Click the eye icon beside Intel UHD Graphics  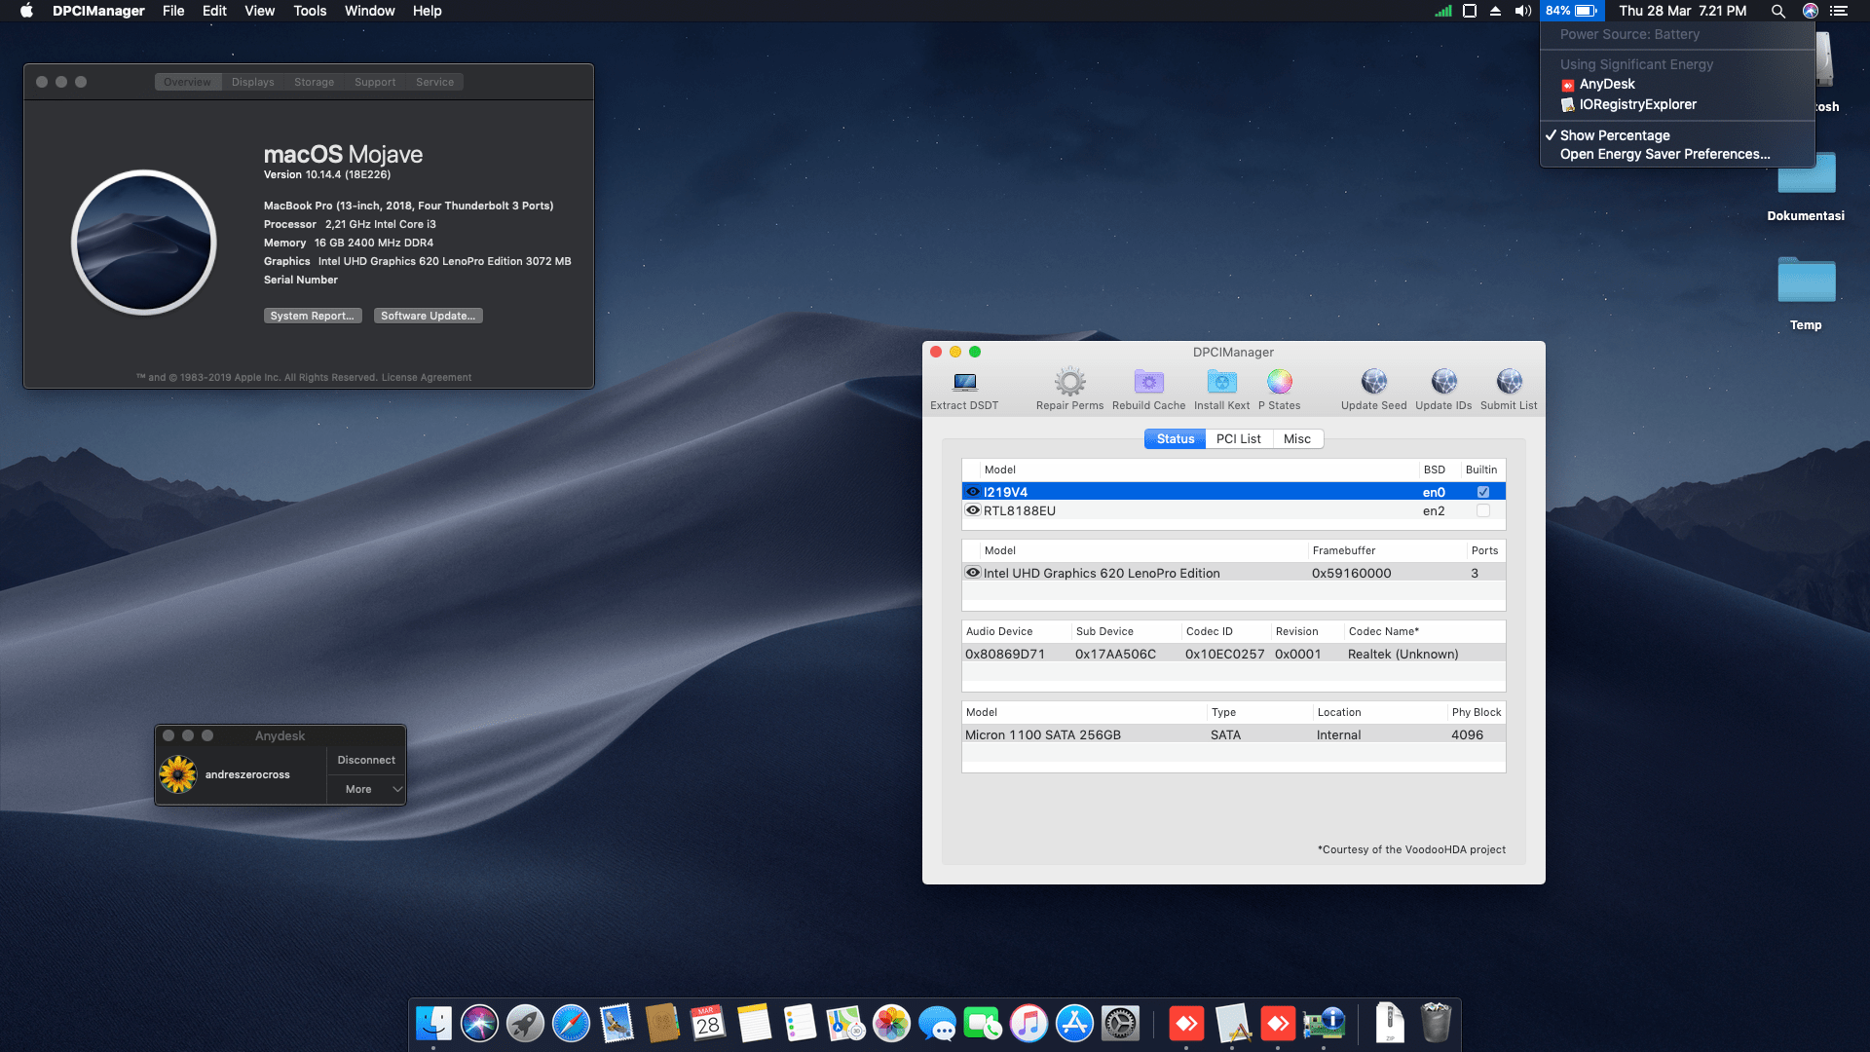[972, 573]
